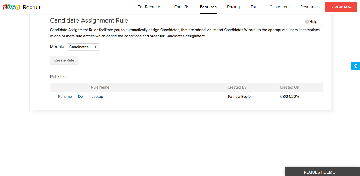
Task: Click the Request Demo bar
Action: click(322, 172)
